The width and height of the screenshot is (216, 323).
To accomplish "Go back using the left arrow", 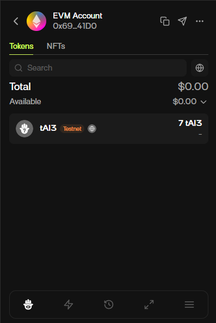I will pyautogui.click(x=16, y=21).
